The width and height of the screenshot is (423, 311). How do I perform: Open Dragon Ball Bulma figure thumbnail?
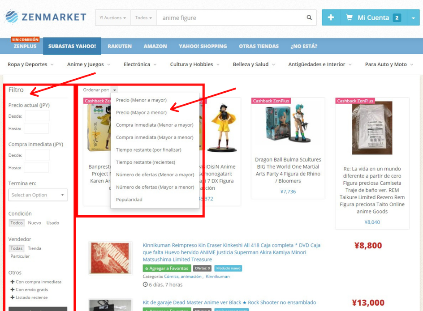(x=288, y=123)
